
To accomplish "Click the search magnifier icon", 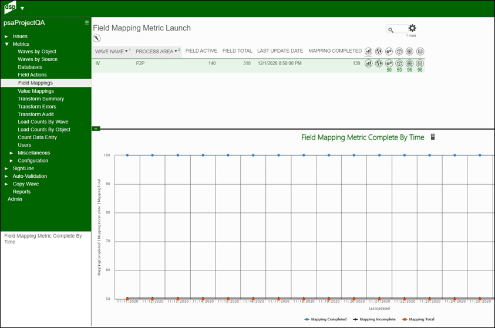I will [x=391, y=30].
